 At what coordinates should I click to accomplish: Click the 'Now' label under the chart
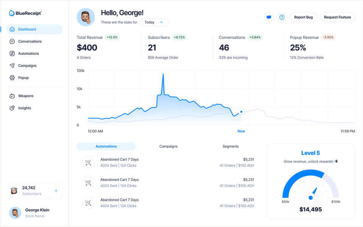(x=241, y=131)
